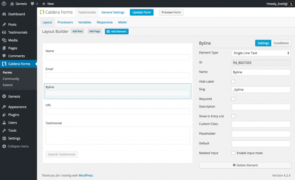
Task: Toggle the Hide Label checkbox
Action: coord(233,82)
